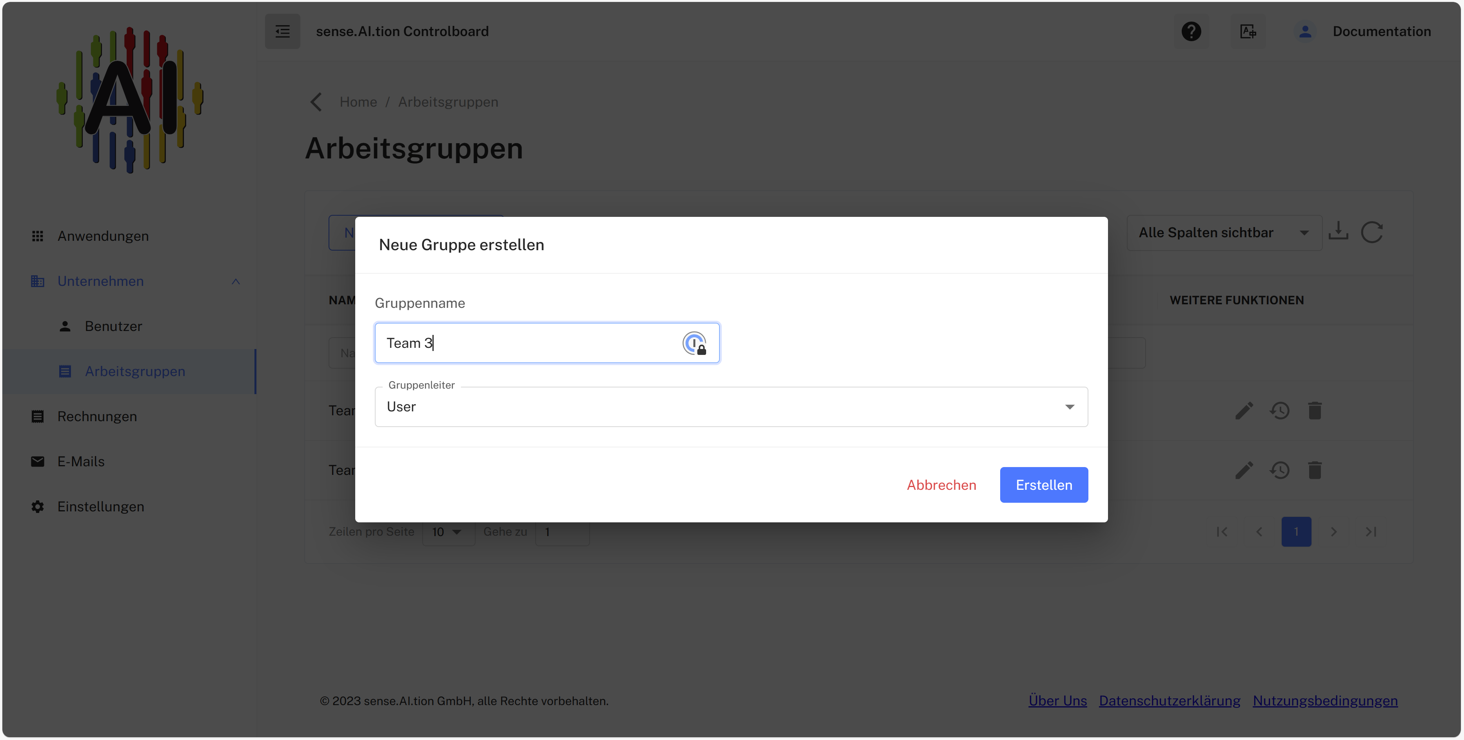Go to next page arrow
Image resolution: width=1464 pixels, height=740 pixels.
coord(1333,532)
